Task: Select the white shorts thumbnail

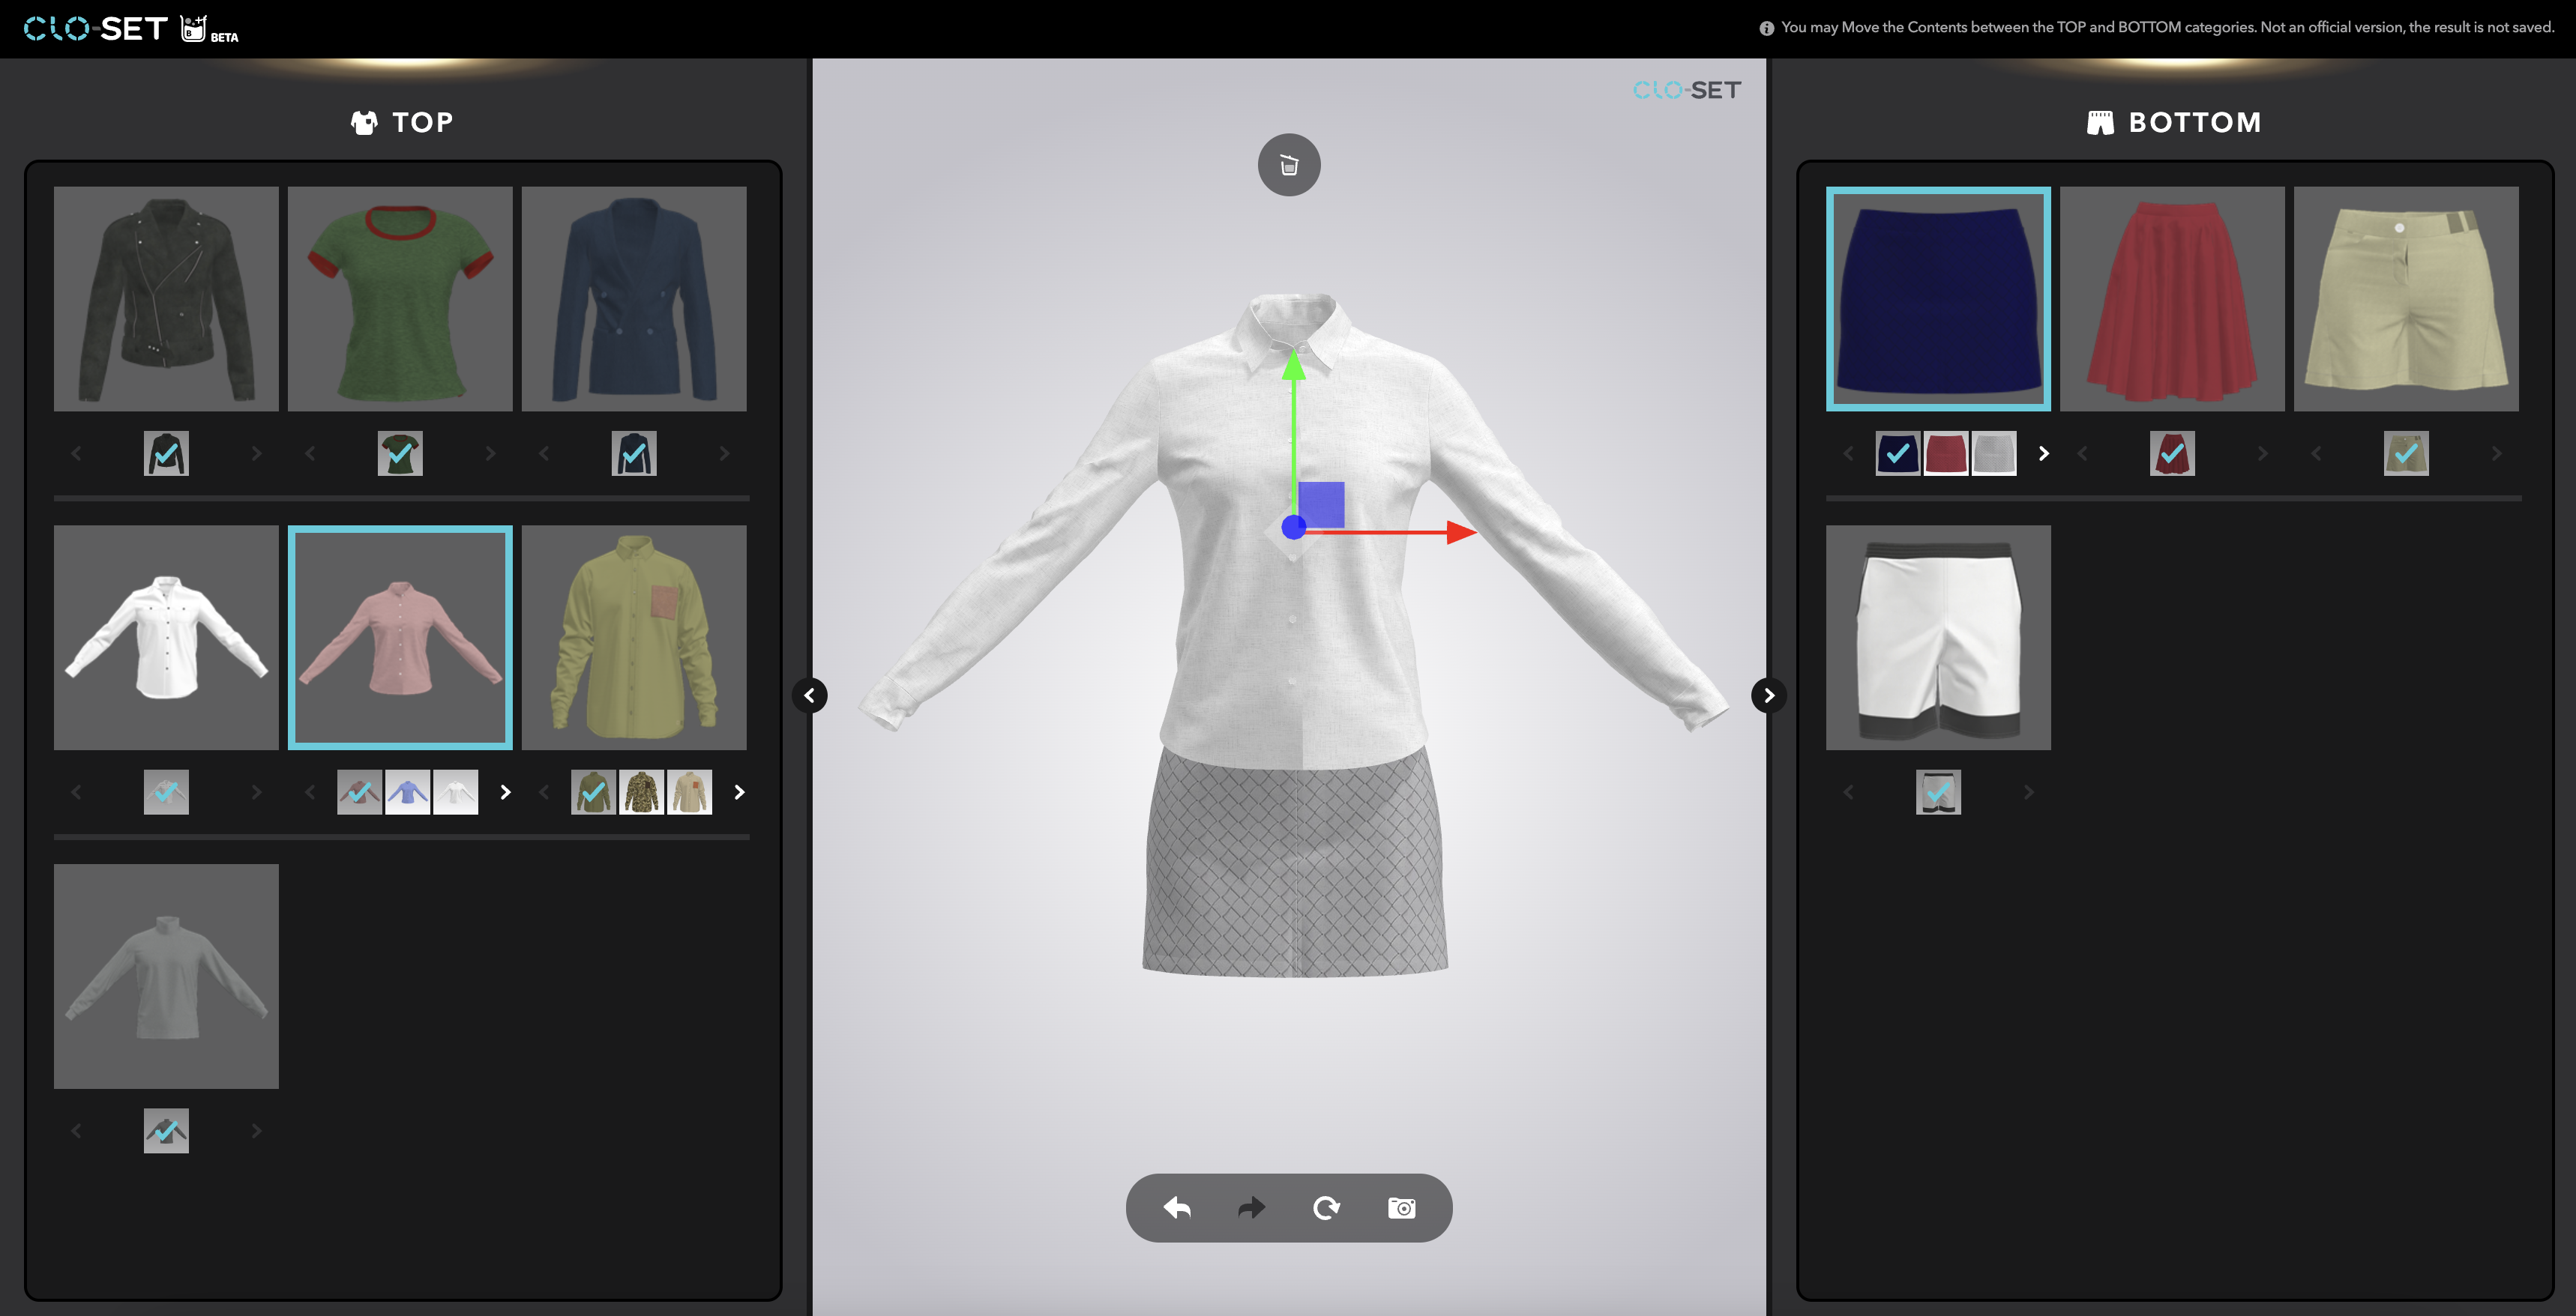Action: click(x=1938, y=638)
